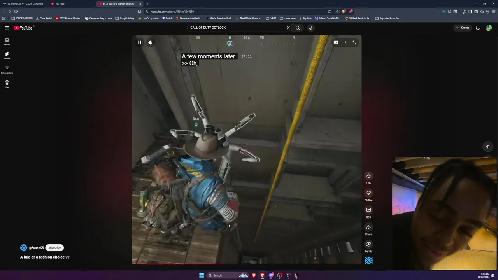Open the YouTube account avatar menu
The width and height of the screenshot is (498, 280).
[489, 28]
